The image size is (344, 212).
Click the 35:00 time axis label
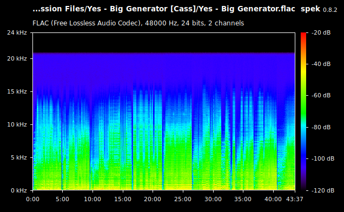pyautogui.click(x=243, y=199)
